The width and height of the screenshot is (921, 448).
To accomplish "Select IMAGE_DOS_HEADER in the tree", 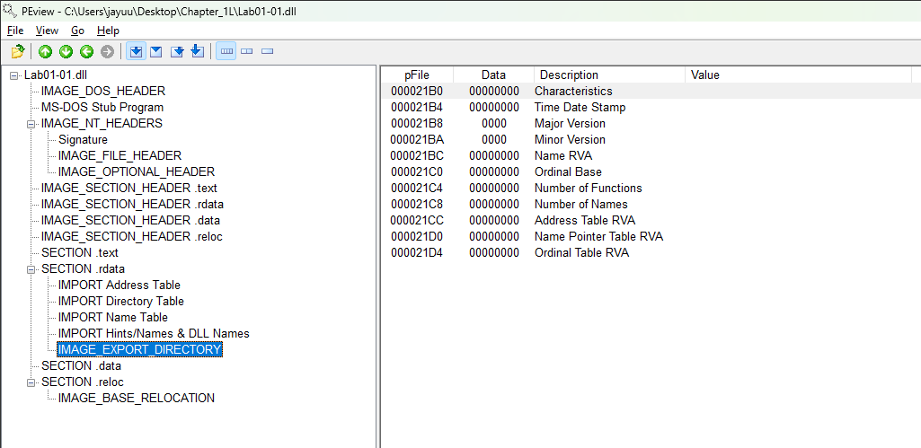I will tap(102, 91).
